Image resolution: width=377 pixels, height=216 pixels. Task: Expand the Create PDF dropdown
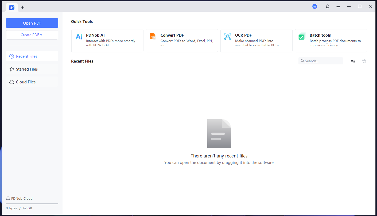[x=32, y=35]
